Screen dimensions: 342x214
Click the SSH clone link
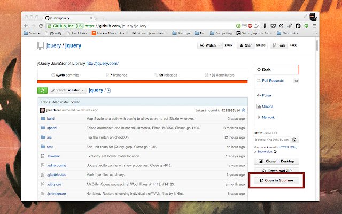pyautogui.click(x=293, y=147)
